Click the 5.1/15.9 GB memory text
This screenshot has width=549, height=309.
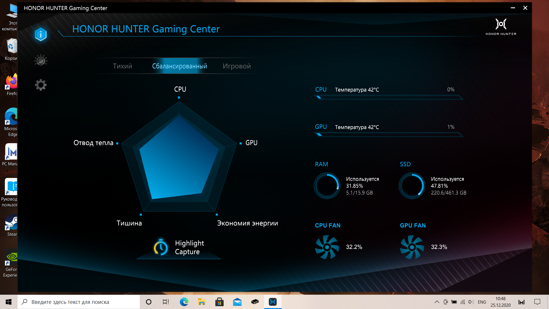click(x=359, y=193)
